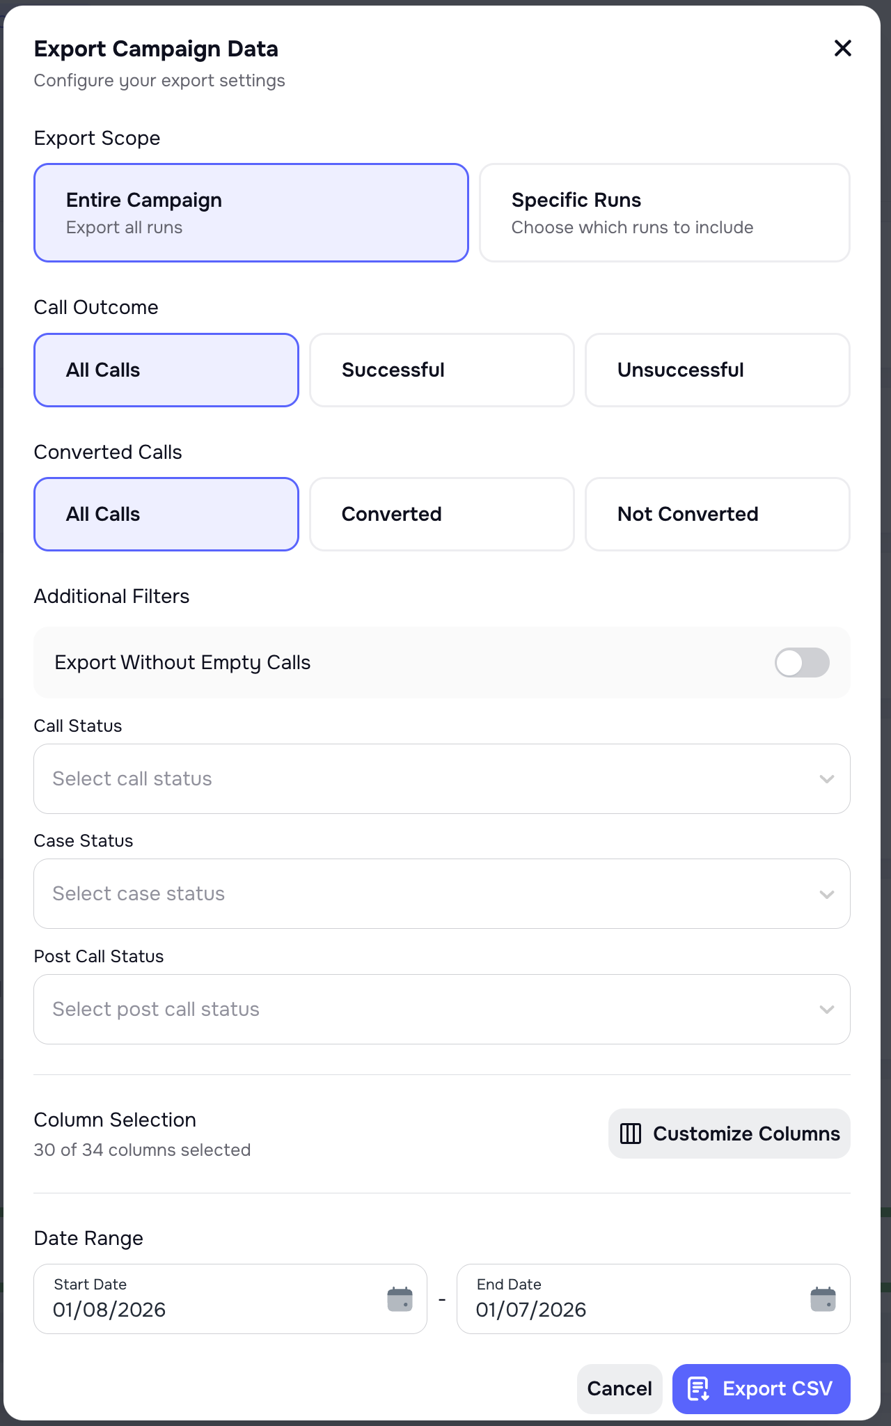Select Specific Runs export scope
891x1426 pixels.
664,212
